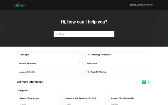This screenshot has width=168, height=105.
Task: Click The Chosen logo in the header
Action: (20, 5)
